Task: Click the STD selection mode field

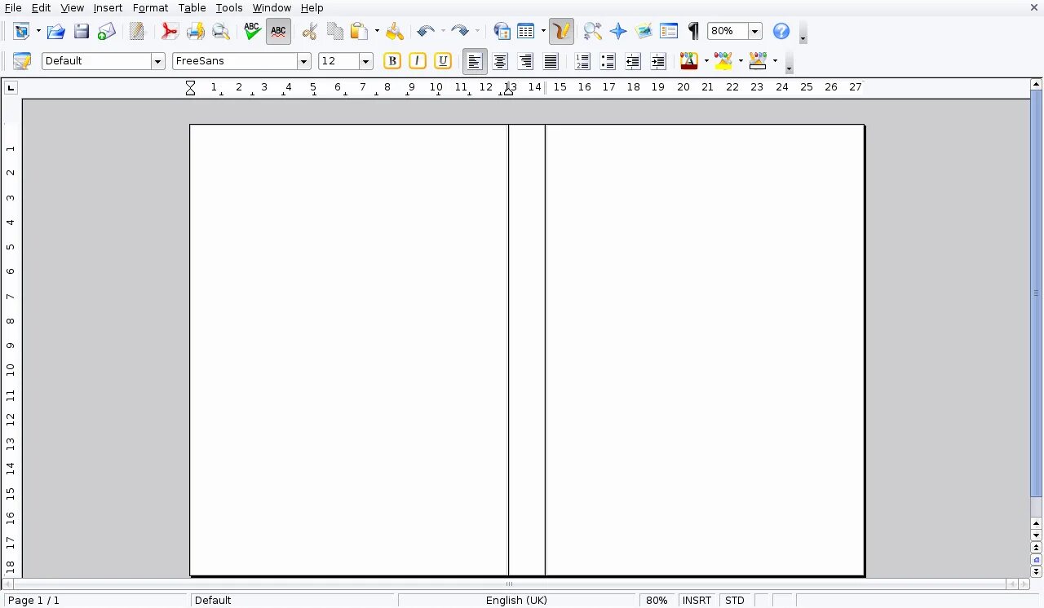Action: point(735,601)
